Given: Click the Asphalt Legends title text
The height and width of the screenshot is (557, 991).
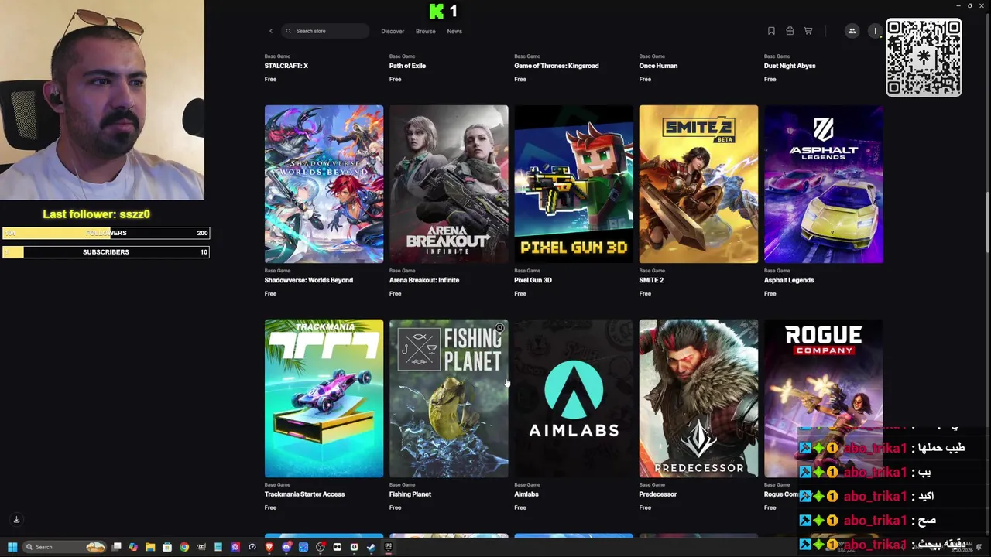Looking at the screenshot, I should (x=789, y=280).
